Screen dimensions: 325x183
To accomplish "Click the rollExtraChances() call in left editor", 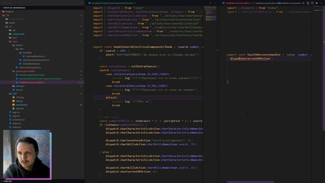I will coord(145,67).
